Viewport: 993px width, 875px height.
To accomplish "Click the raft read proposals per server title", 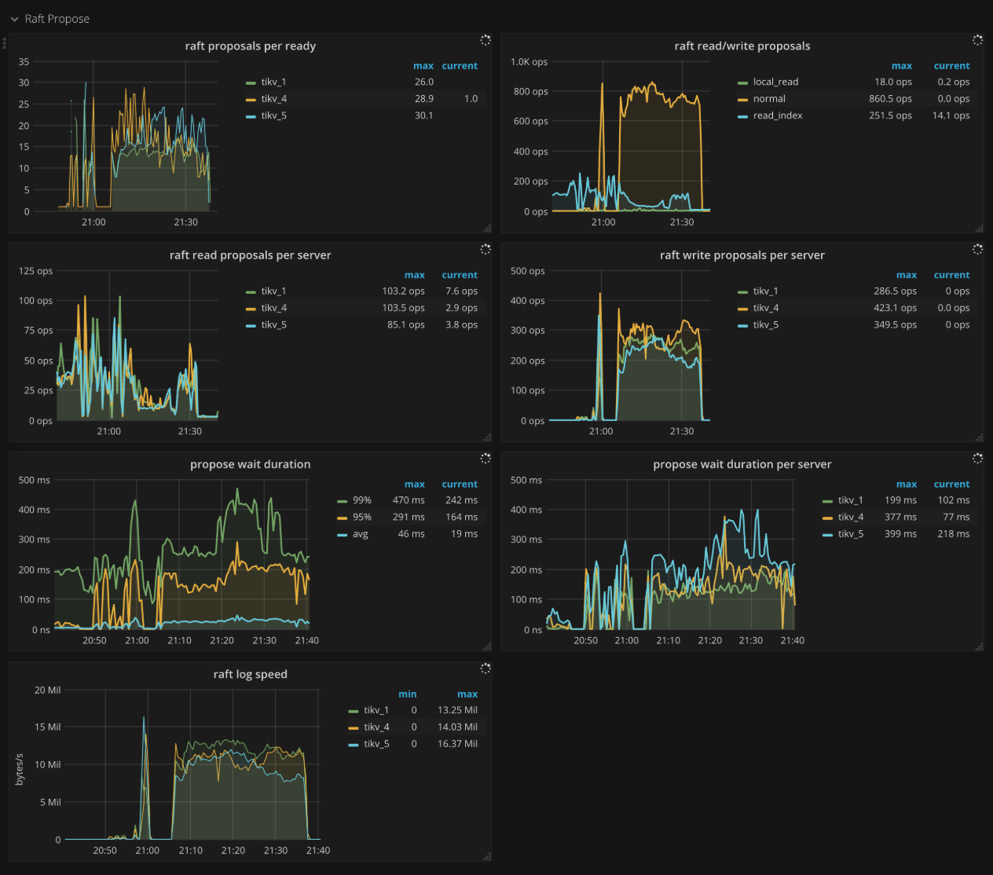I will point(250,254).
